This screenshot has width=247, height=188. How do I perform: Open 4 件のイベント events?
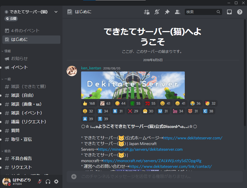(x=31, y=31)
